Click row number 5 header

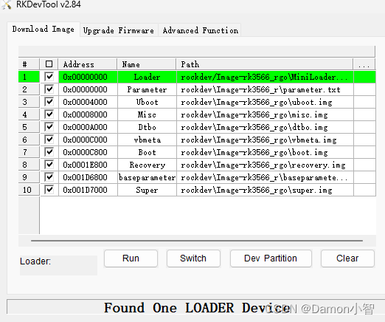click(29, 127)
